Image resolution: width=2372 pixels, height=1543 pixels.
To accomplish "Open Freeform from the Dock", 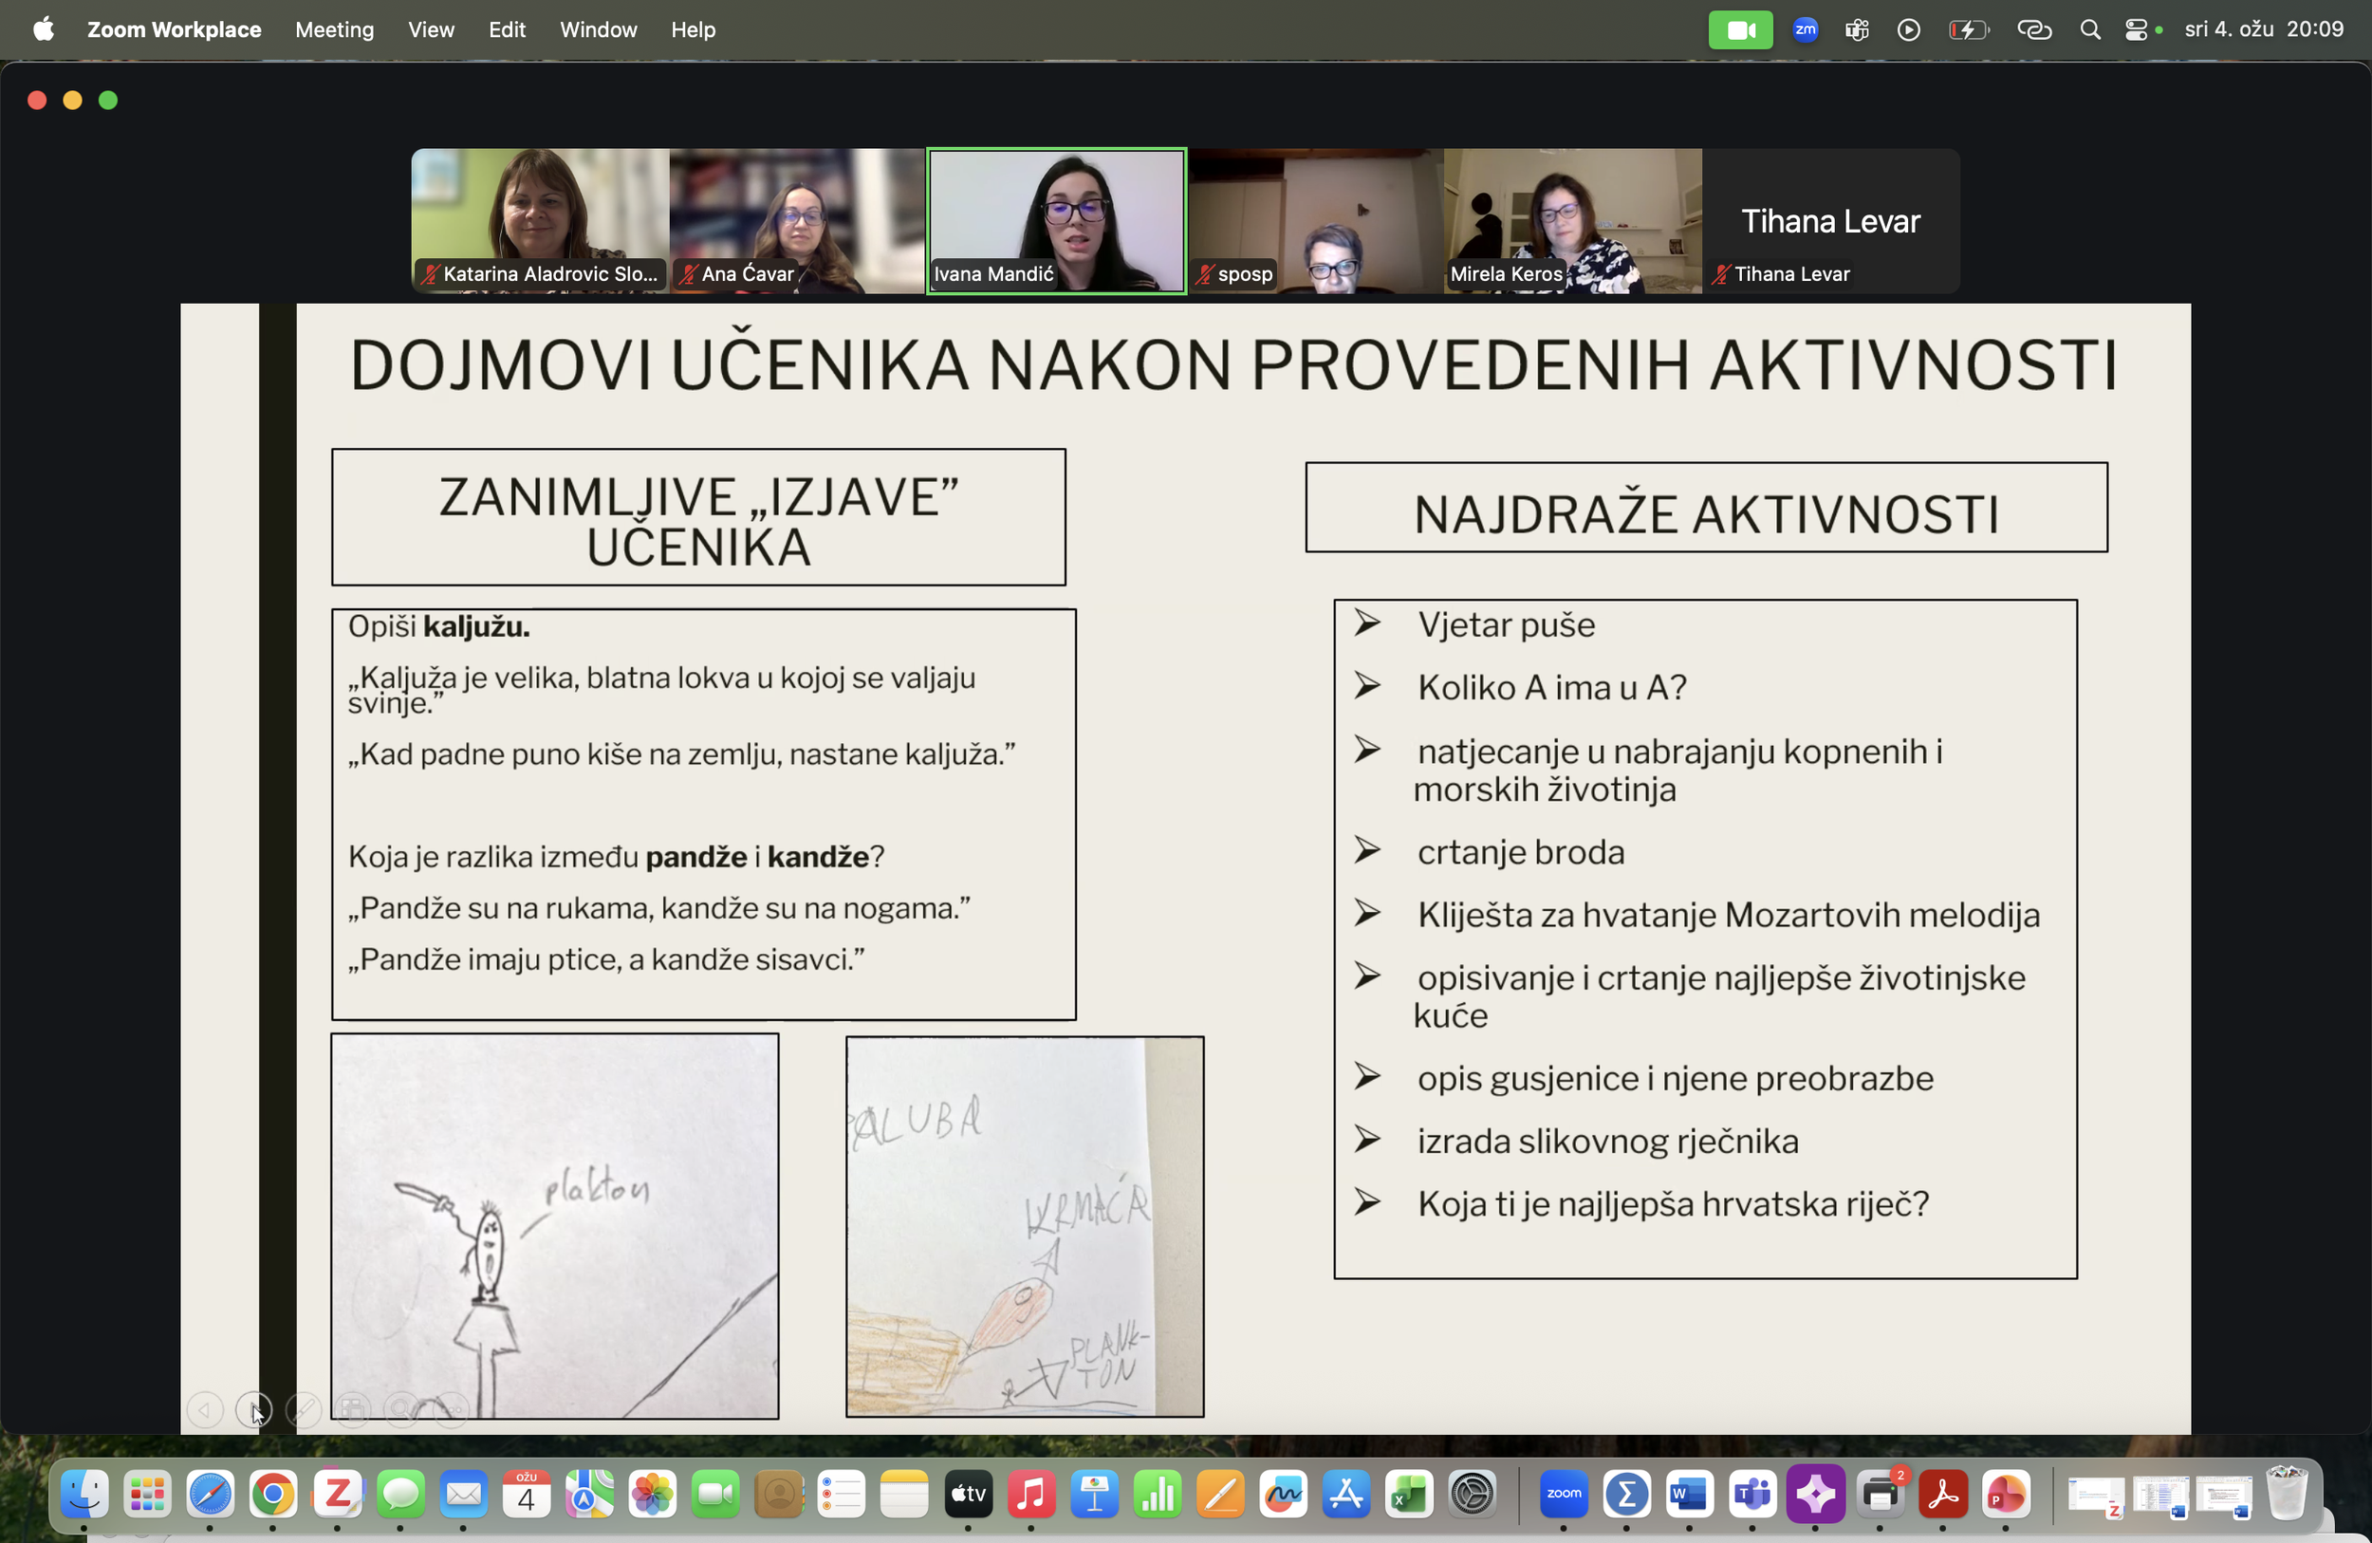I will 1284,1493.
